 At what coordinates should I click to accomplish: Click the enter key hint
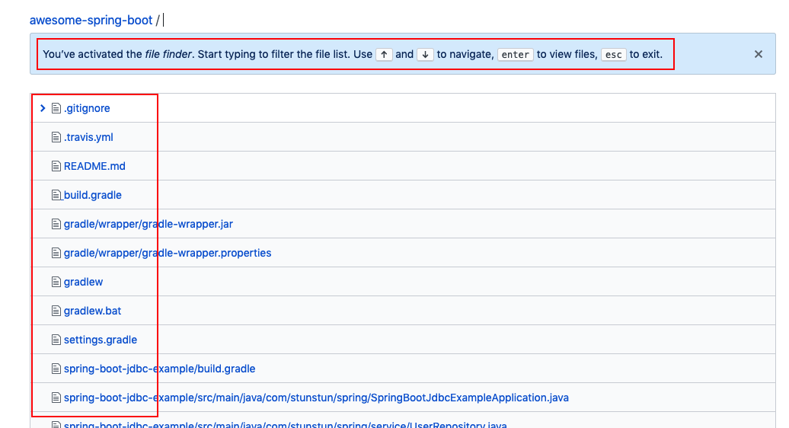(x=516, y=54)
